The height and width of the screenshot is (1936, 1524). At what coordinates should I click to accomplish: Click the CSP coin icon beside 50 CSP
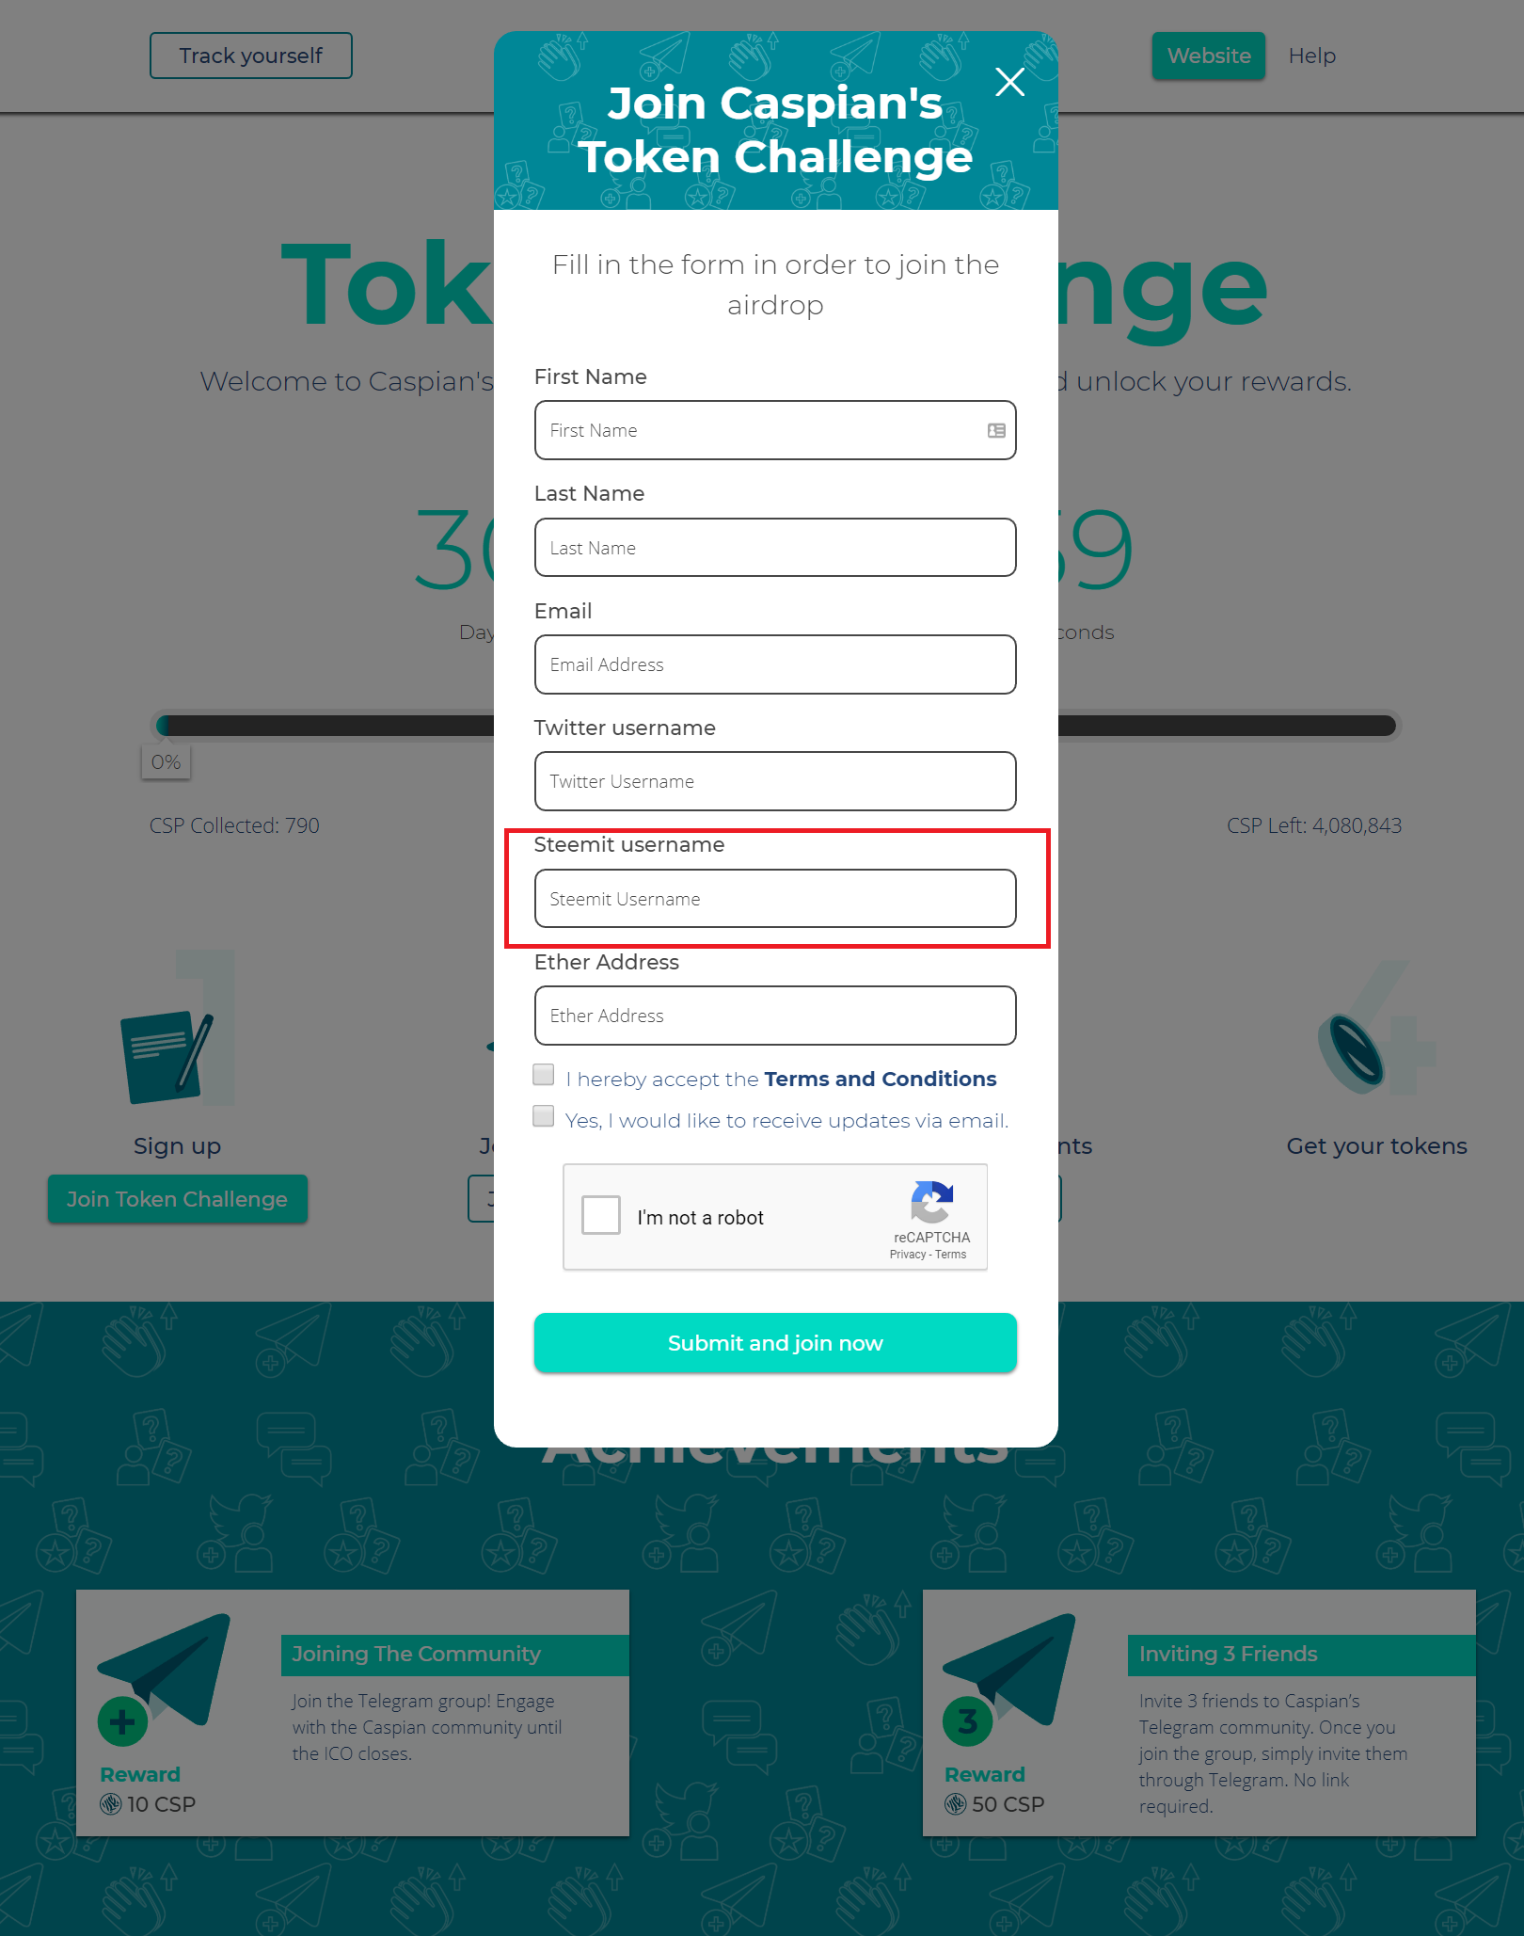coord(956,1803)
